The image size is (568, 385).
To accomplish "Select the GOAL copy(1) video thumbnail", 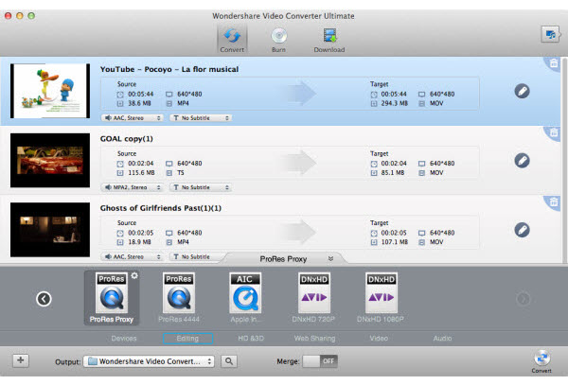I will point(50,160).
